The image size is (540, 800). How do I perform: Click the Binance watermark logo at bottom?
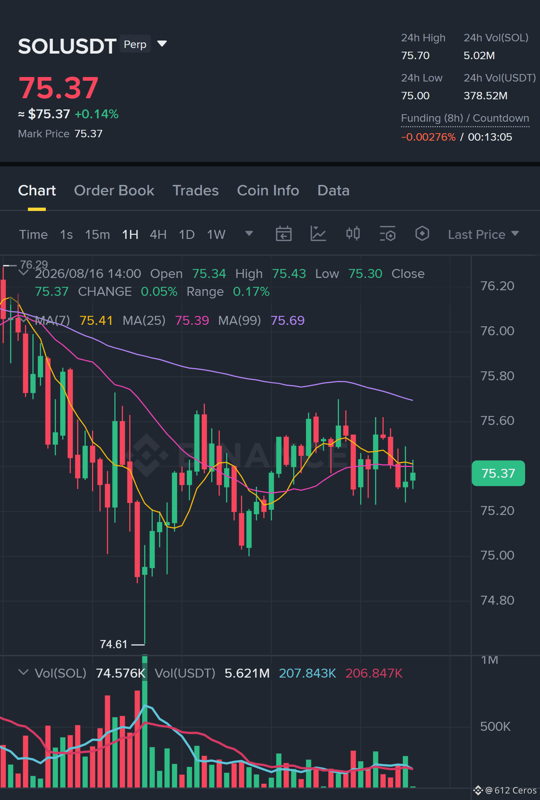[x=478, y=790]
